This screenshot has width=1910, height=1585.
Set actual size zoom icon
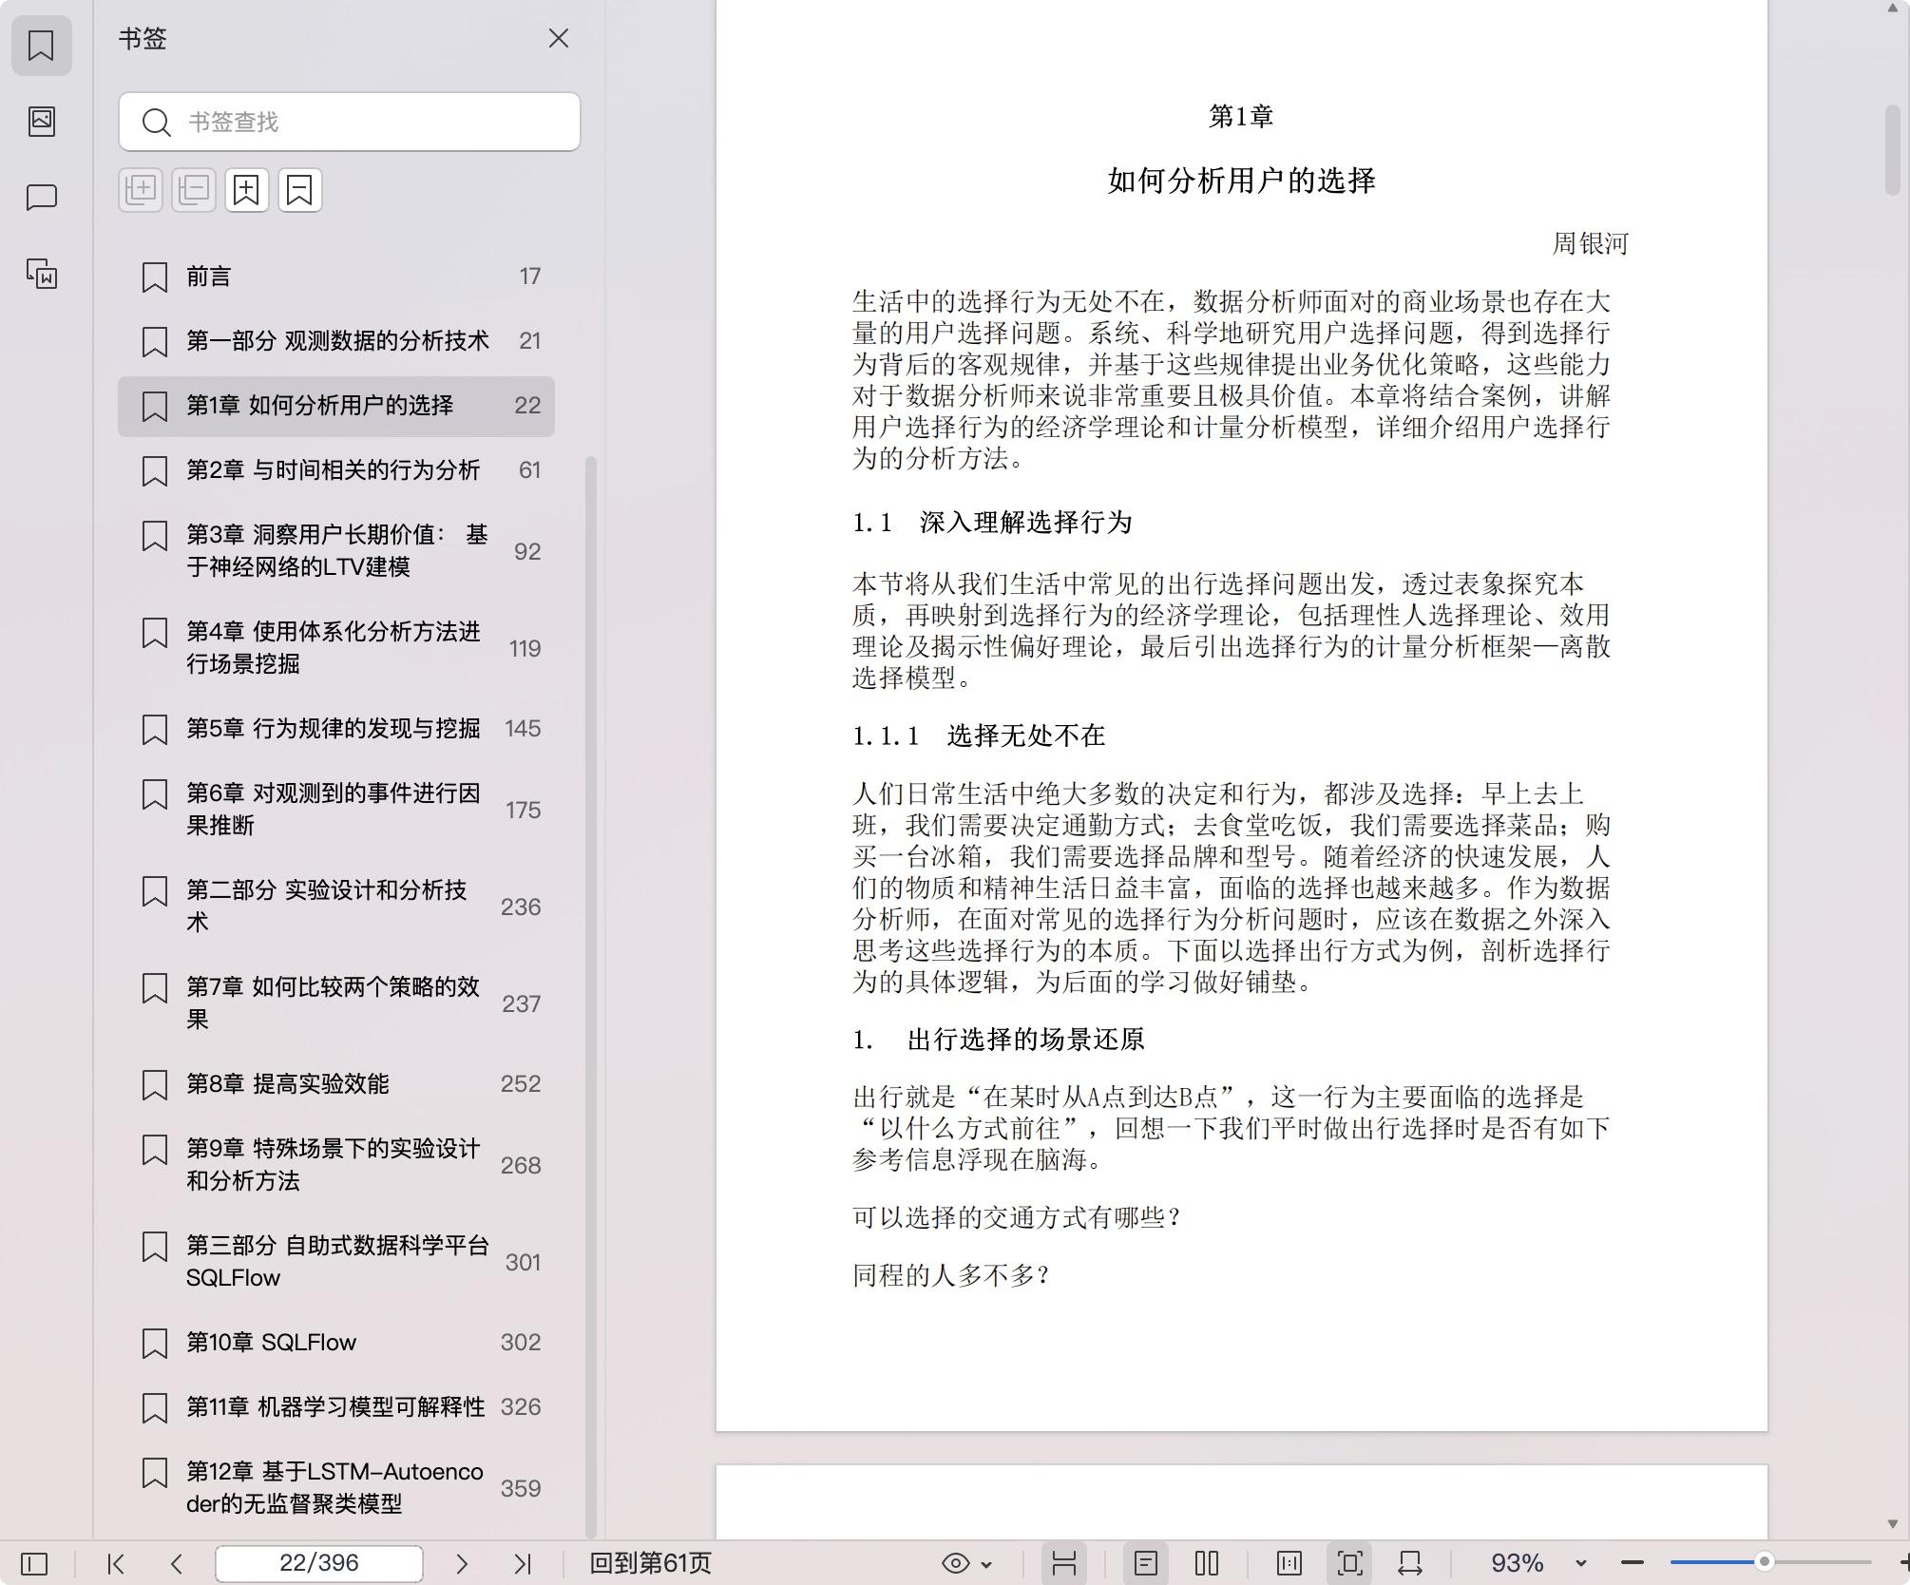tap(1289, 1564)
